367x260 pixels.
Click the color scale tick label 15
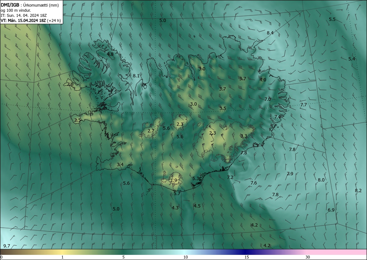[x=247, y=257]
